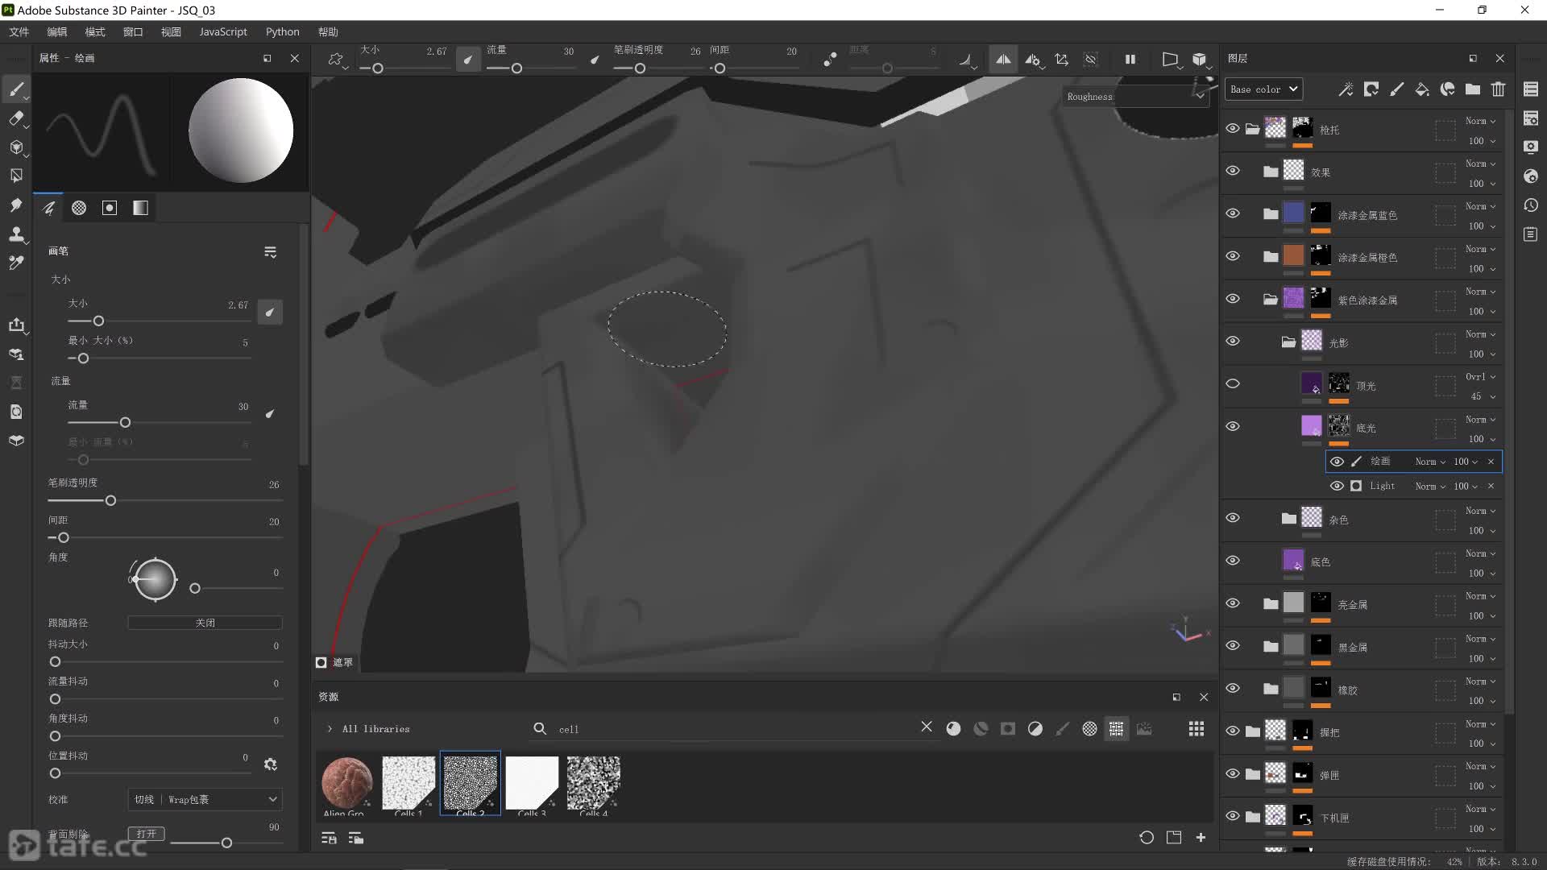Pause engine computation with the pause button
The height and width of the screenshot is (870, 1547).
(x=1130, y=60)
